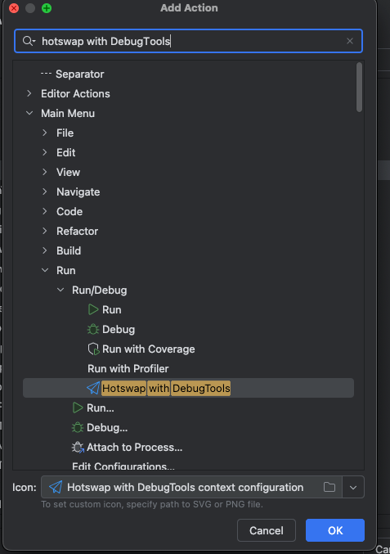Screen dimensions: 390x554
Task: Select the Debug bug icon under Run/Debug
Action: click(x=93, y=329)
